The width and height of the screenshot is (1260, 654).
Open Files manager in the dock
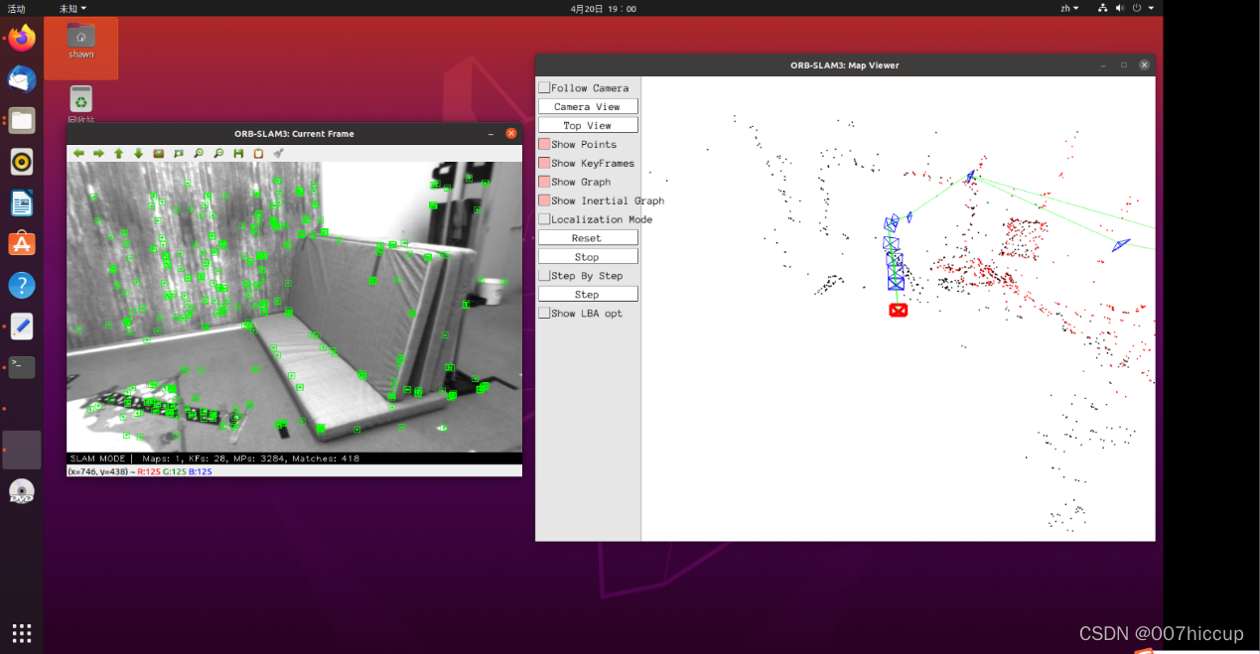(22, 121)
